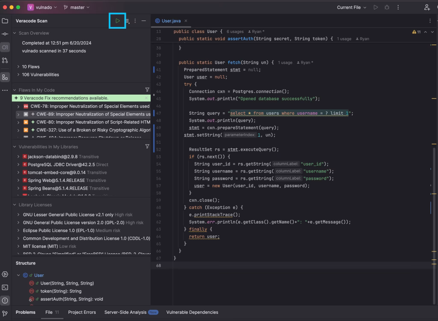Select PostgreSQL JDBC Driver@42.2.5 entry

point(81,164)
